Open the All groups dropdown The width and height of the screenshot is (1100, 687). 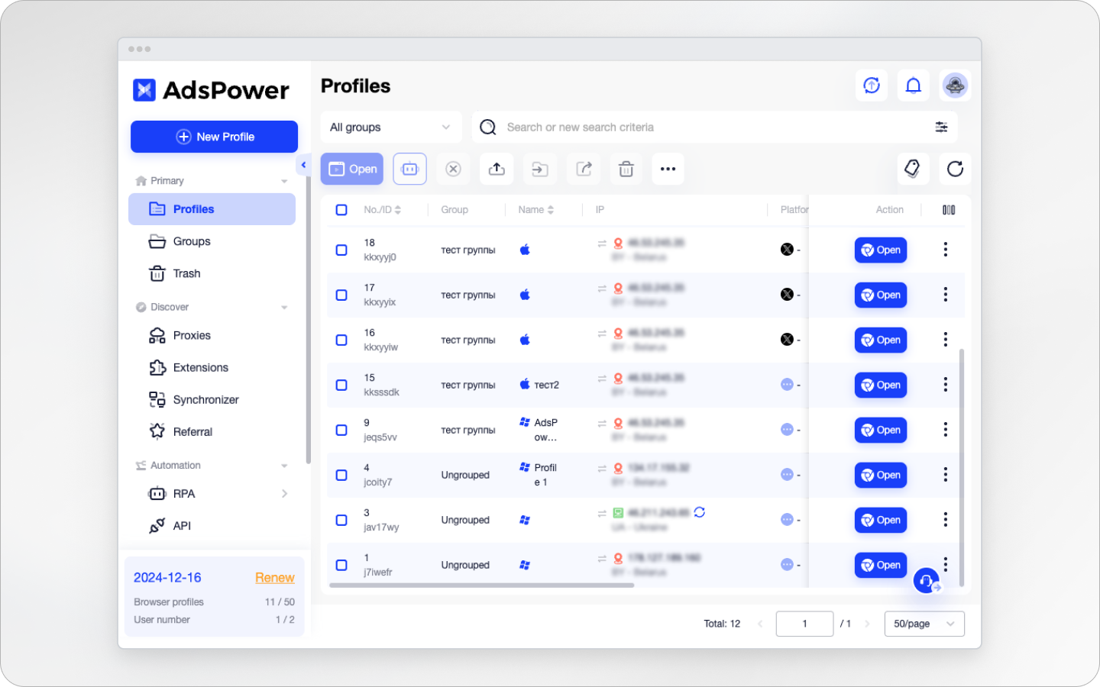tap(390, 127)
